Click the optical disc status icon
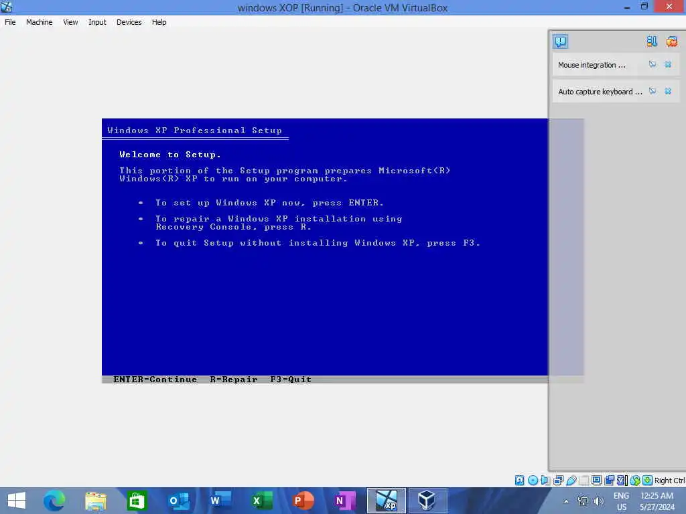Screen dimensions: 686x514 [x=533, y=481]
